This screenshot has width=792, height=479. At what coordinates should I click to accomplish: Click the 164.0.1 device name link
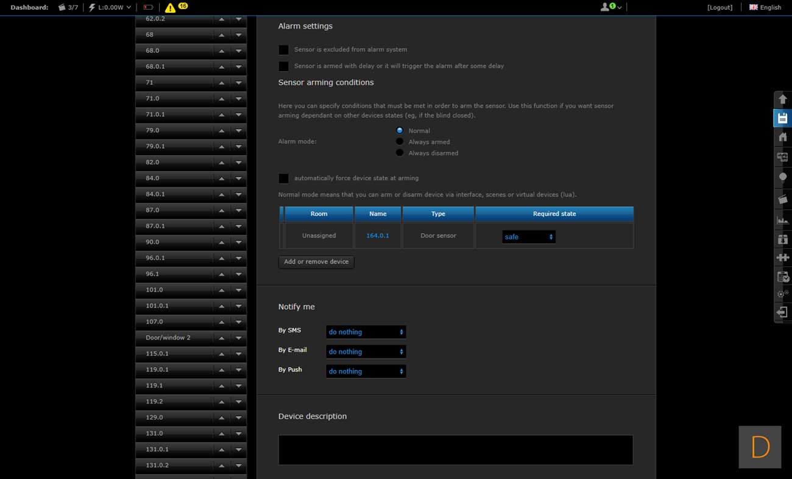[x=377, y=236]
